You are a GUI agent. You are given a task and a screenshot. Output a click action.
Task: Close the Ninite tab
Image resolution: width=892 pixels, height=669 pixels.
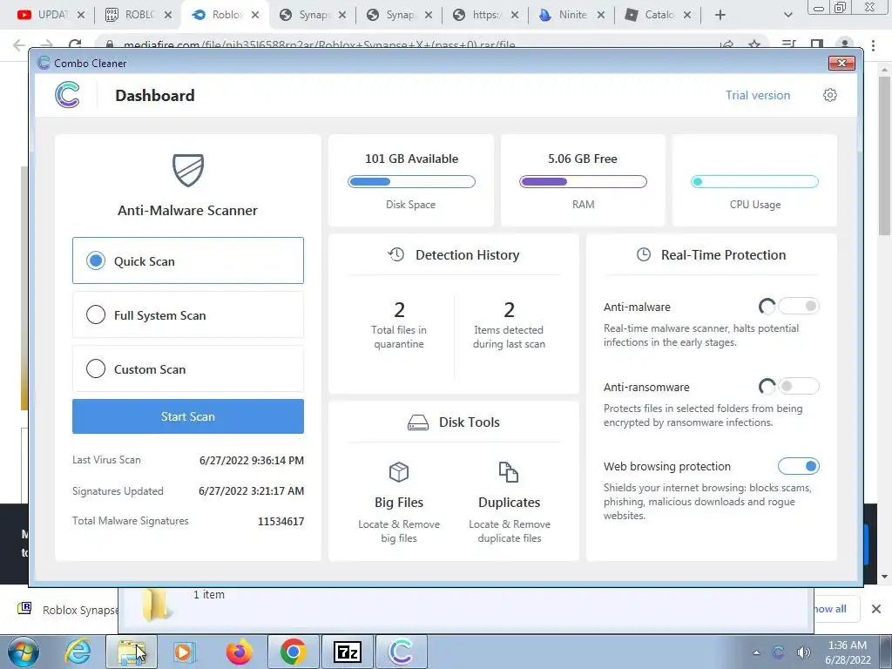[x=601, y=15]
